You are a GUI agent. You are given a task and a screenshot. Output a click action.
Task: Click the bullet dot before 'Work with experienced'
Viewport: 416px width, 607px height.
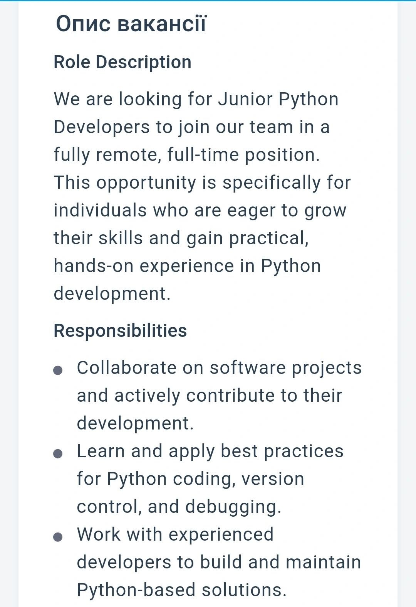[58, 537]
